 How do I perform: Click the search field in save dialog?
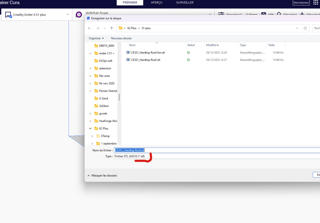coord(316,28)
